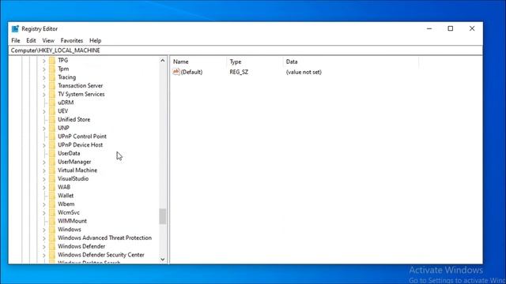
Task: Select the UserManager key label
Action: [74, 162]
